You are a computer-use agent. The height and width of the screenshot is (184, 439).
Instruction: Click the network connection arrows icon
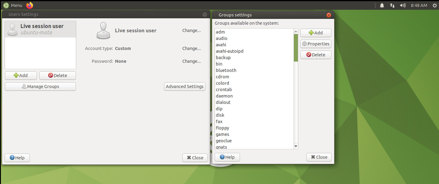(392, 5)
